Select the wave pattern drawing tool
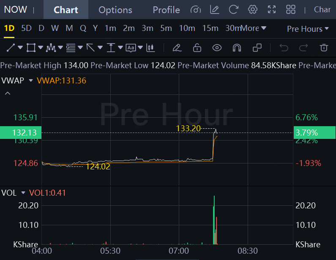The height and width of the screenshot is (260, 336). coord(51,48)
